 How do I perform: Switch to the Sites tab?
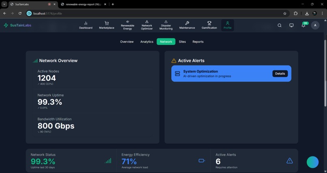(x=182, y=42)
